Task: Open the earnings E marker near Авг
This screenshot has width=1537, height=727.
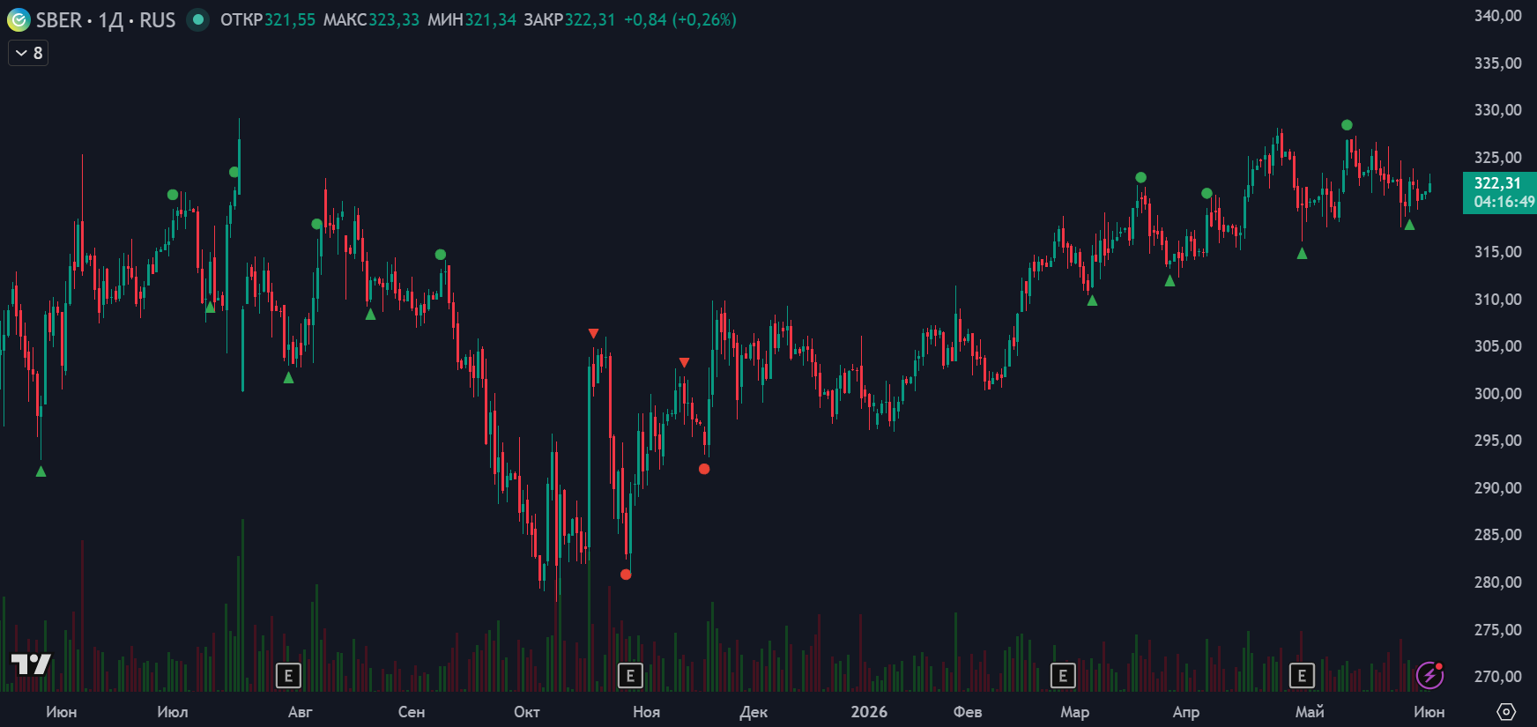Action: [x=288, y=676]
